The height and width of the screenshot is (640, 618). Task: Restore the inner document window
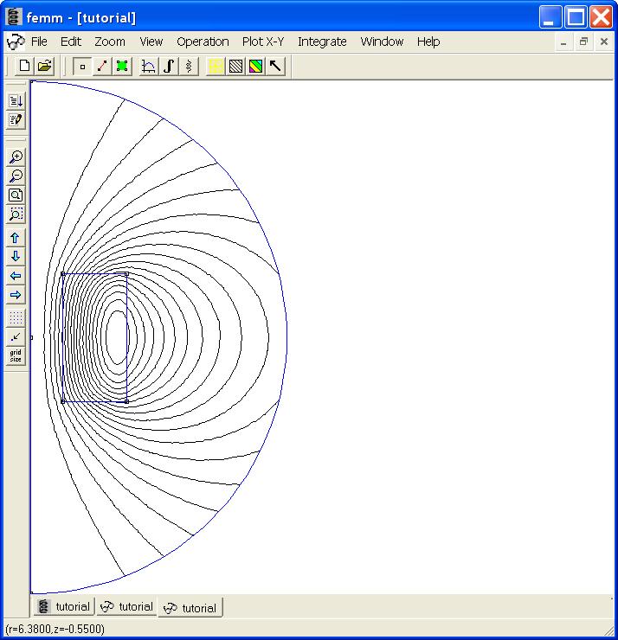(x=583, y=42)
